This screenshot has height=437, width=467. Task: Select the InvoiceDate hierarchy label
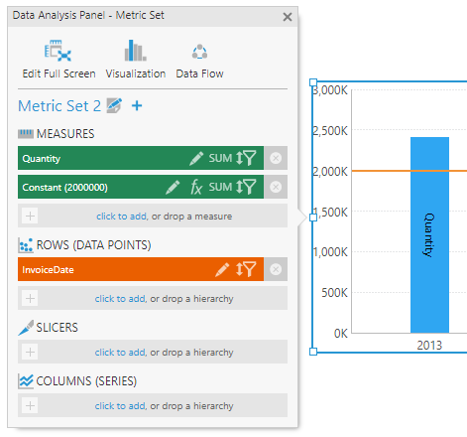(48, 270)
